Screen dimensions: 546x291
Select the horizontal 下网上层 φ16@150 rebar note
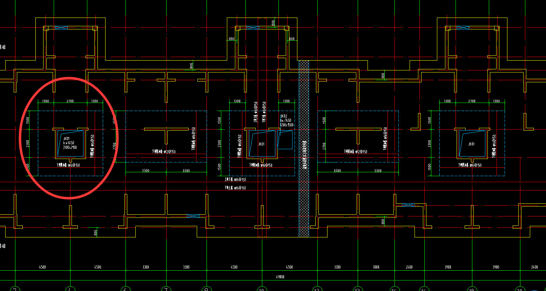coord(235,188)
